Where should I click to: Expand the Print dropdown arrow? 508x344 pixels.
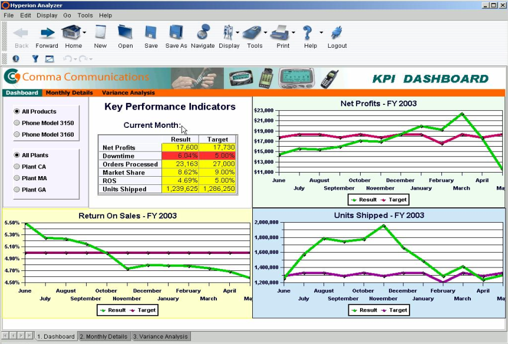pyautogui.click(x=293, y=32)
